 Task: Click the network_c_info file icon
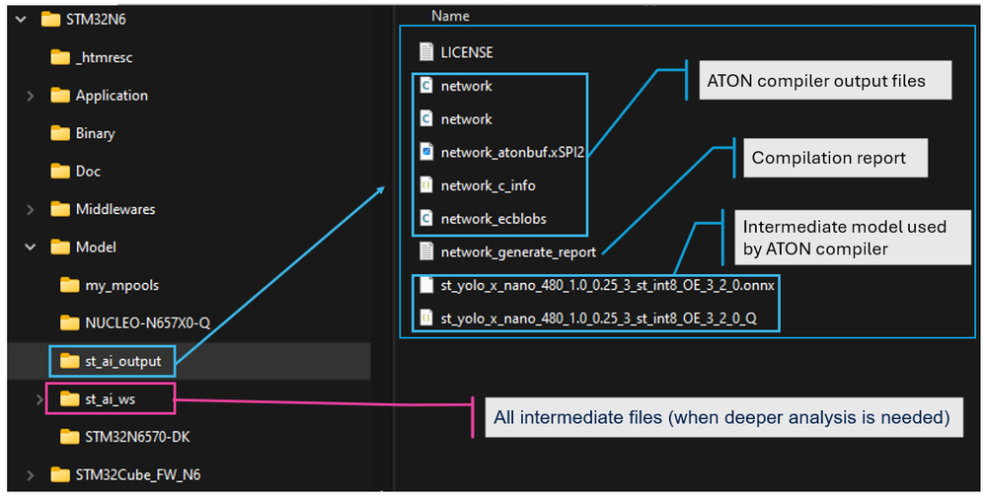point(426,185)
